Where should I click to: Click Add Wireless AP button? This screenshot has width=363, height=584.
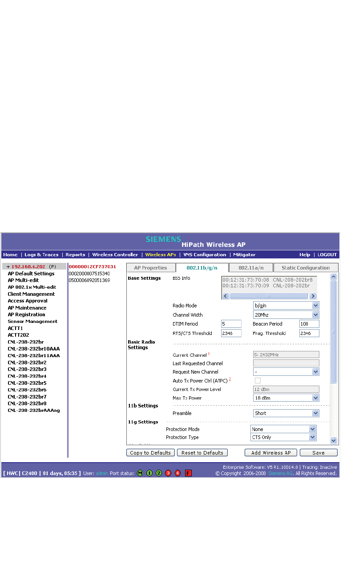tap(271, 453)
